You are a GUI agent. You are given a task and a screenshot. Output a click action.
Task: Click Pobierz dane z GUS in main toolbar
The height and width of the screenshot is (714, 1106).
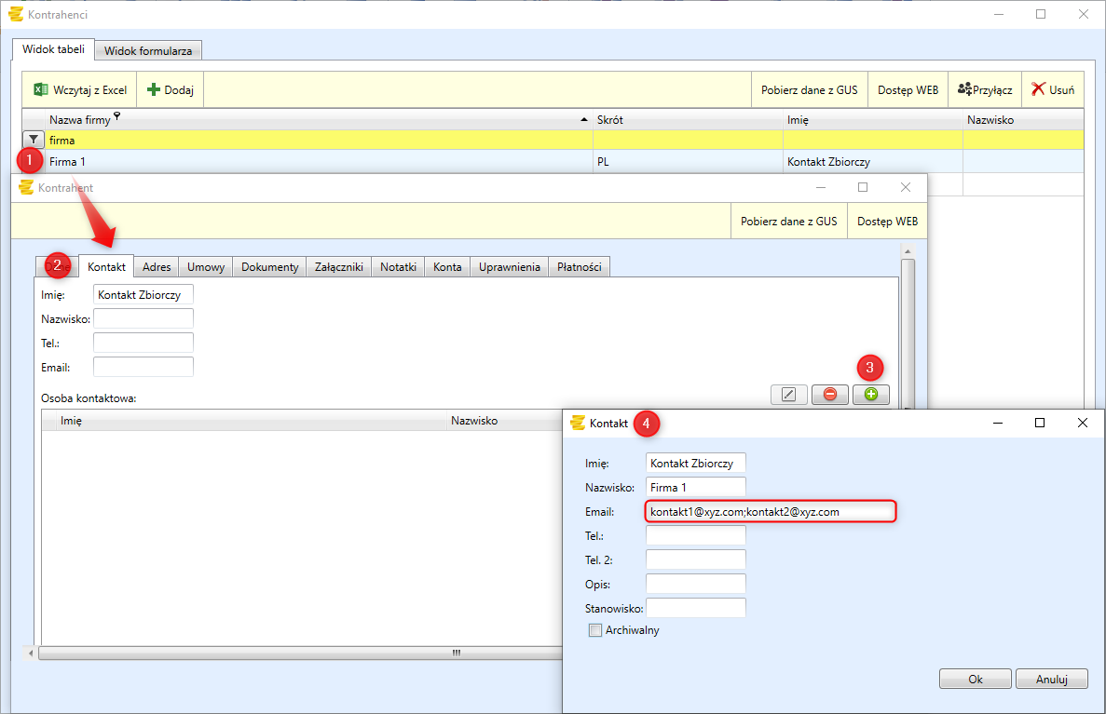[x=809, y=90]
